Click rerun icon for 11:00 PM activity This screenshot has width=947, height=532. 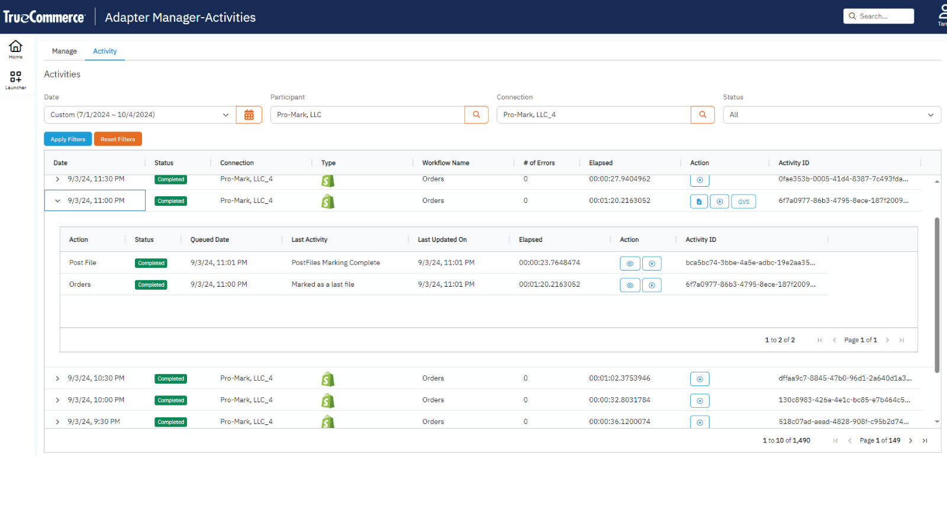720,202
